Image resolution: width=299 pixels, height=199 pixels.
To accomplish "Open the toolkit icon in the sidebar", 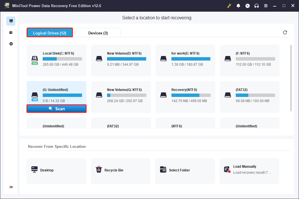I will point(11,32).
